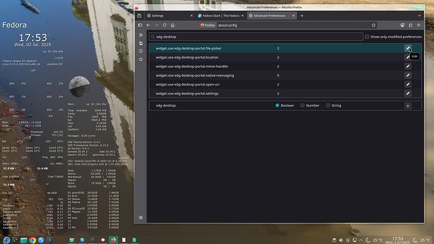Enable Show only modified preferences checkbox
Screen dimensions: 434x244
(x=367, y=36)
